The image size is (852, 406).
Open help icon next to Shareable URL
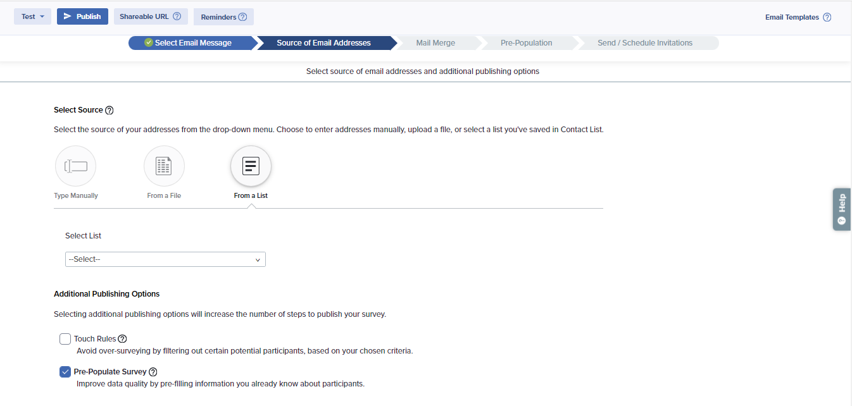tap(177, 16)
